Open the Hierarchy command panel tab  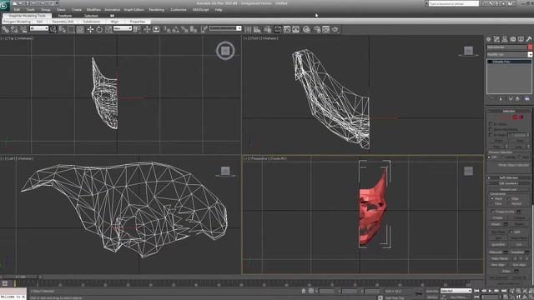tap(504, 39)
